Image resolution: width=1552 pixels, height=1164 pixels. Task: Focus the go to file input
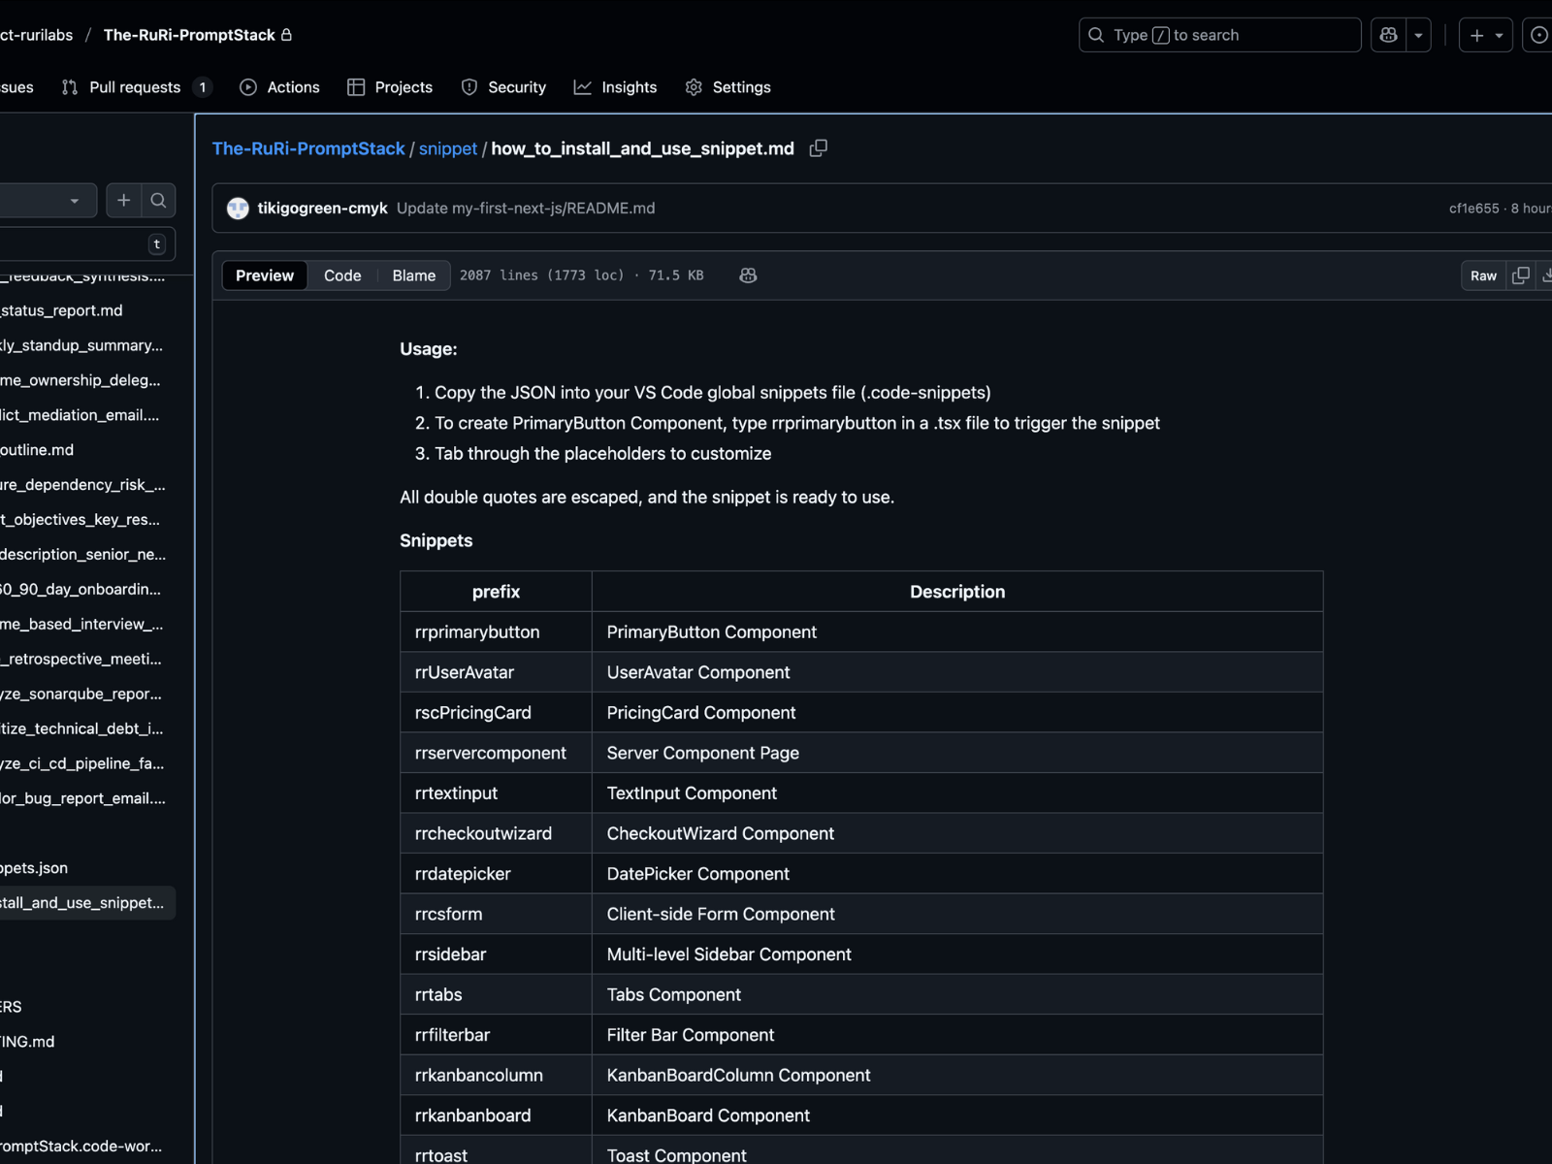(x=85, y=244)
